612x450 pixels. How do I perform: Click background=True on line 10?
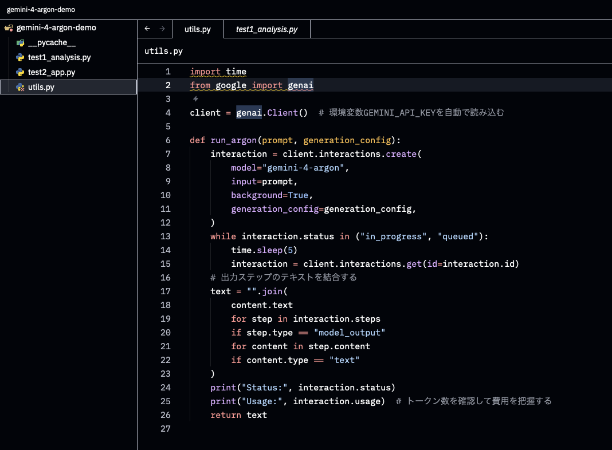[x=270, y=195]
